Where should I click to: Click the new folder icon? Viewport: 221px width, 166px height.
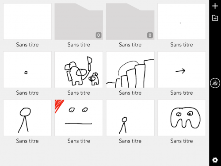[x=215, y=18]
